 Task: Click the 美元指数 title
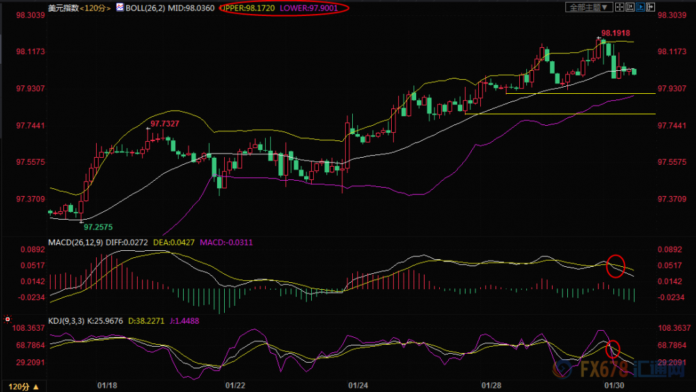pos(63,8)
